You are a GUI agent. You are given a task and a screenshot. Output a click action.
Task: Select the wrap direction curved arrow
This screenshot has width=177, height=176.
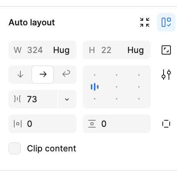pos(66,74)
